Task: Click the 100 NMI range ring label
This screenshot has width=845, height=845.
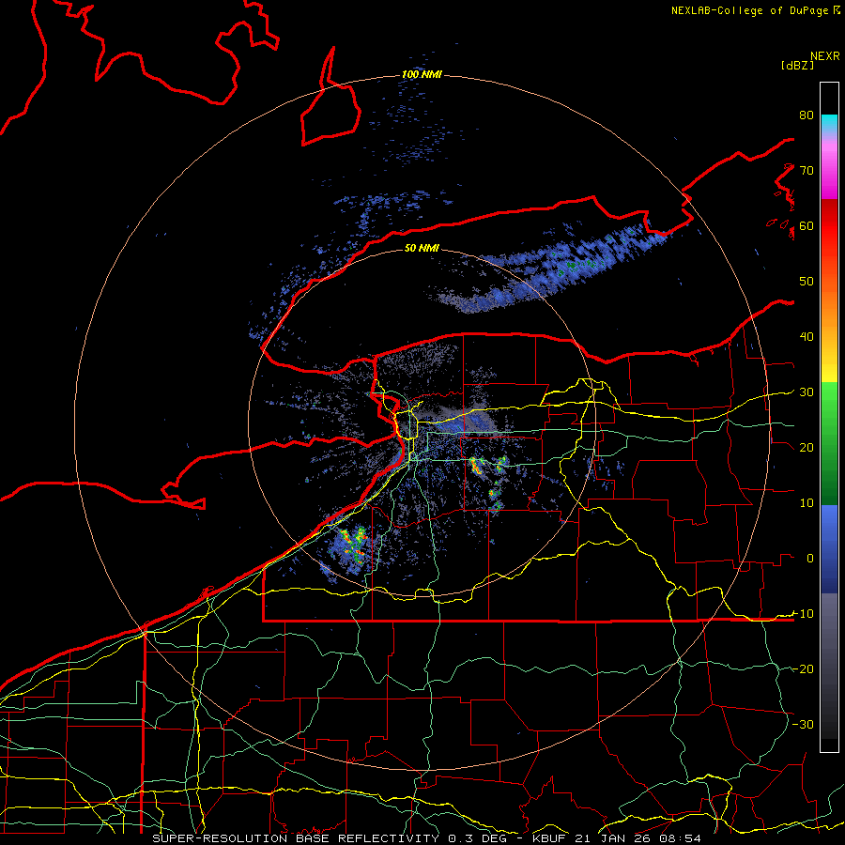Action: click(x=422, y=74)
